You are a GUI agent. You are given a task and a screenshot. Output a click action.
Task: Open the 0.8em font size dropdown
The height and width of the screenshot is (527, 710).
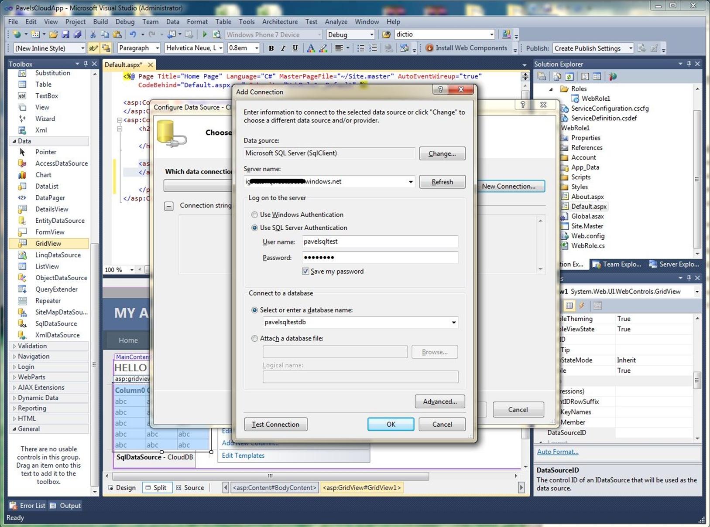tap(257, 48)
